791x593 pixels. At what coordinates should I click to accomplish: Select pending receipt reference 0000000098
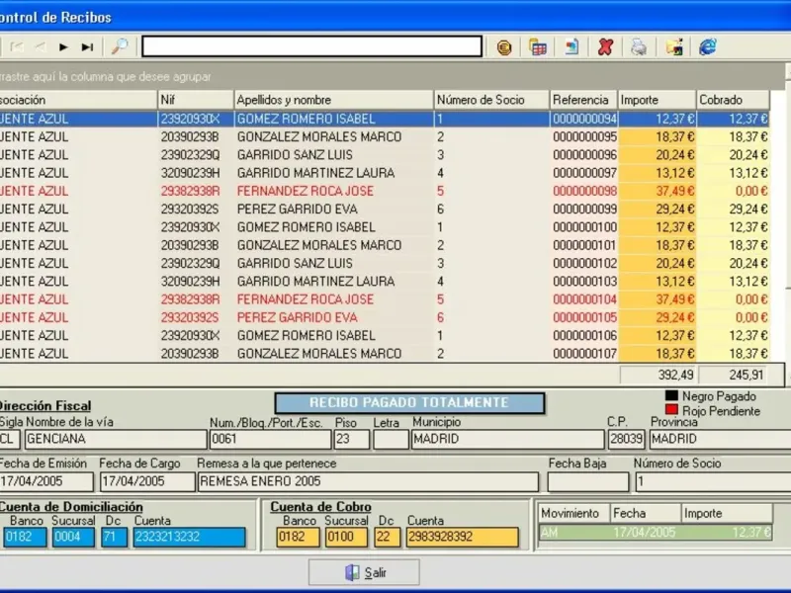point(385,191)
